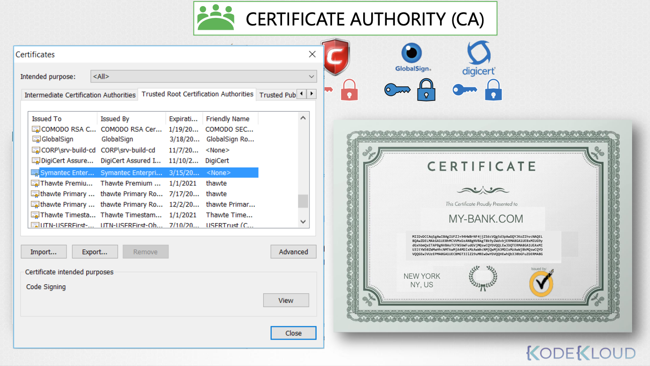Click the blue key under GlobalSign

pos(397,90)
